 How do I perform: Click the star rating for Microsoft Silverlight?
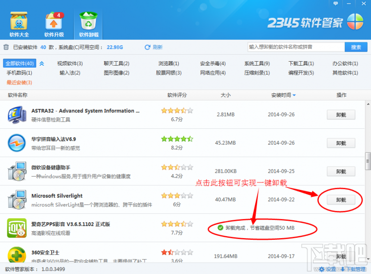(x=177, y=195)
